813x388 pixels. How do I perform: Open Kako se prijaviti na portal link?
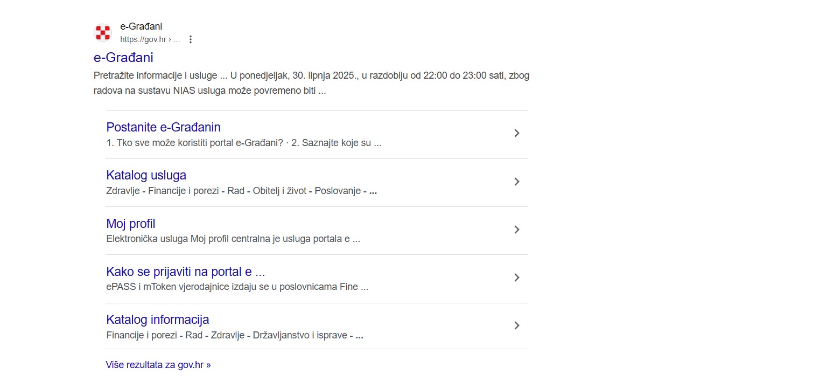[x=186, y=272]
